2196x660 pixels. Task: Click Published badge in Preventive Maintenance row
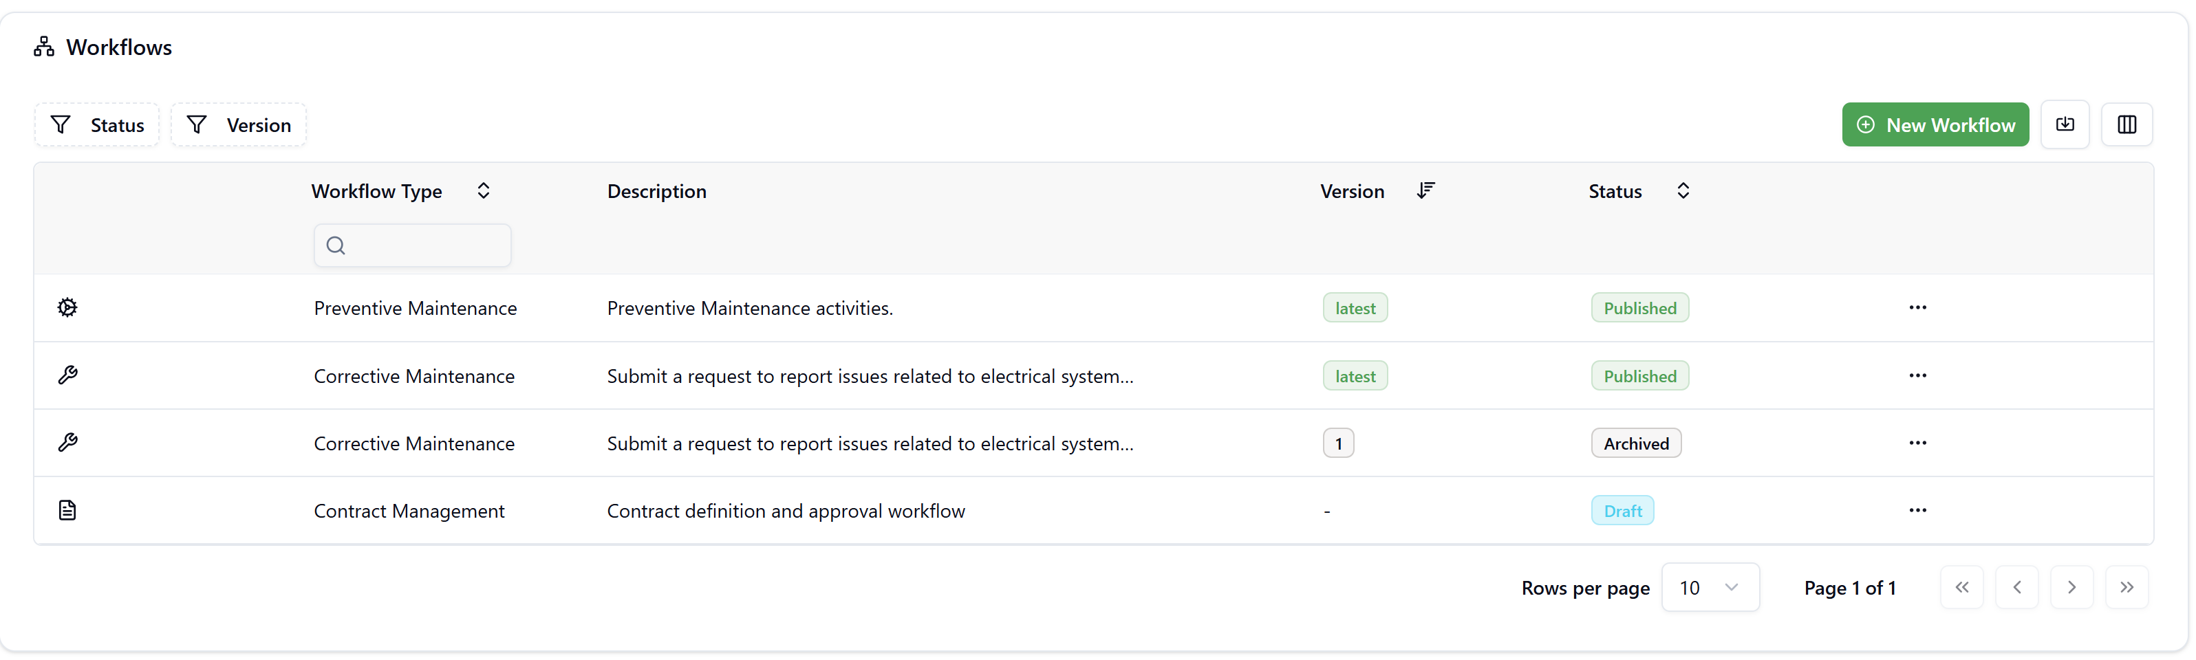coord(1640,308)
